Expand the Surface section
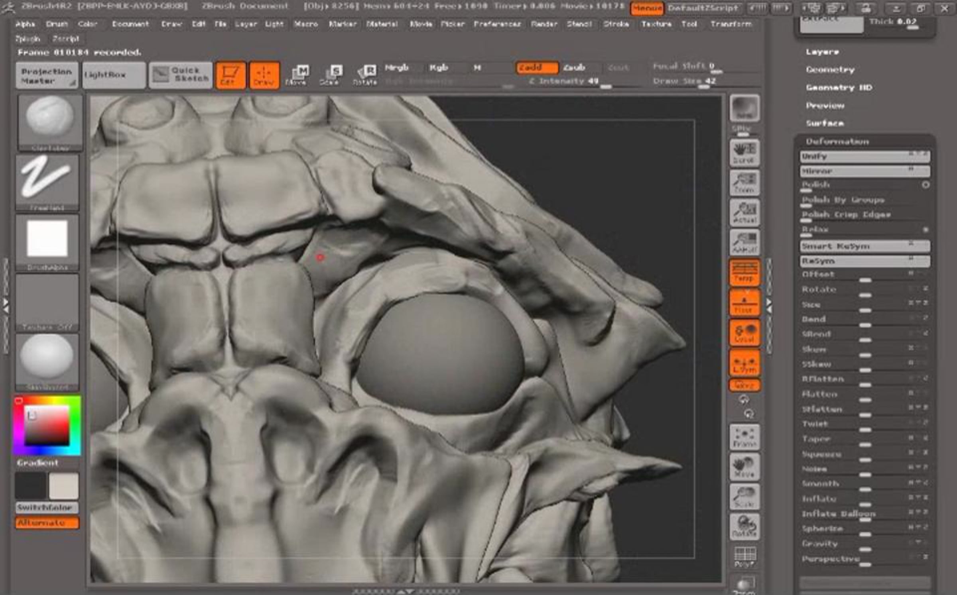The image size is (957, 595). point(825,123)
